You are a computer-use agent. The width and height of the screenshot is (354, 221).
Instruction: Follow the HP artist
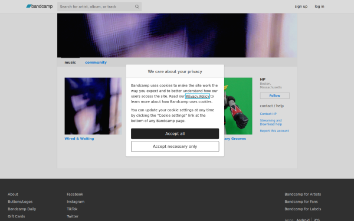point(274,95)
